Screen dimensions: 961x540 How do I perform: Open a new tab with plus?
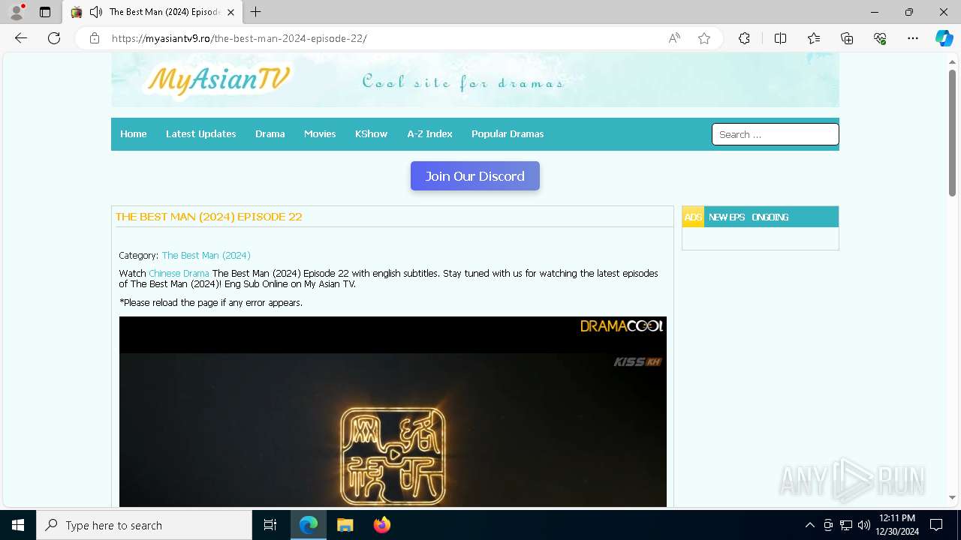coord(256,12)
